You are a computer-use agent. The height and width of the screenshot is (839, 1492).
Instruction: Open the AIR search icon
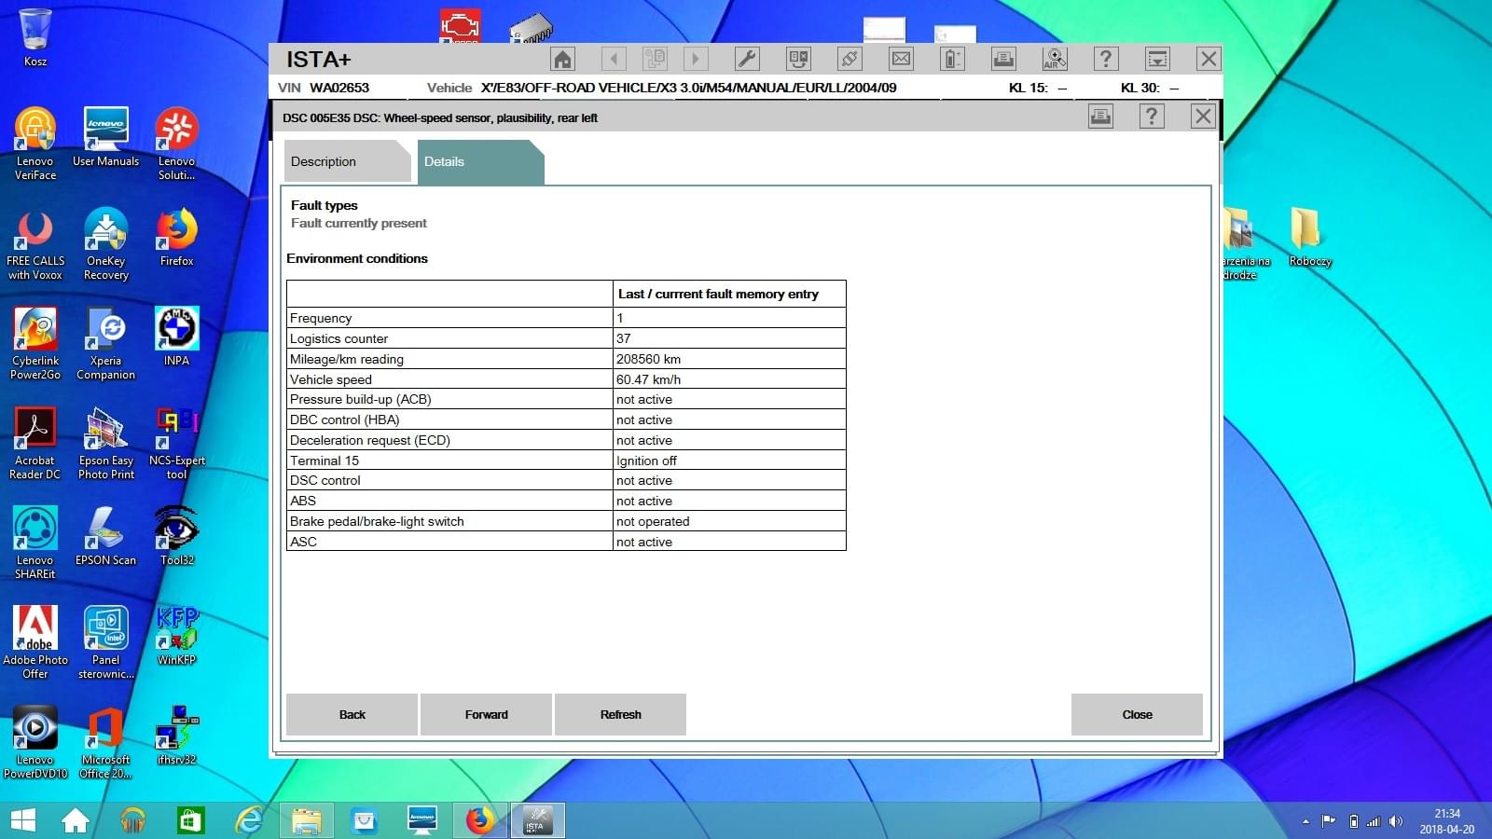(x=1055, y=60)
